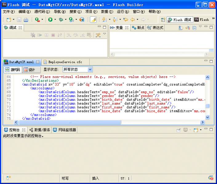The image size is (217, 184).
Task: Open the 源代码 menu
Action: 42,12
